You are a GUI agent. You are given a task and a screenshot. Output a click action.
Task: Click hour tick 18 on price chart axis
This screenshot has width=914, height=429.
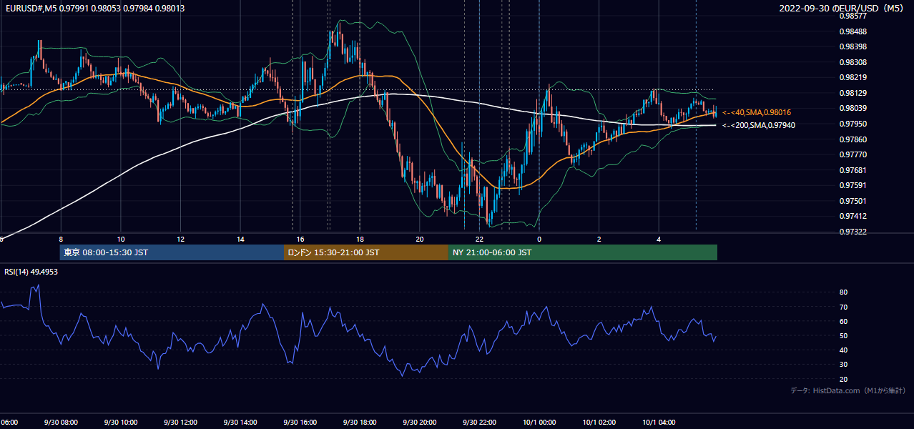360,240
